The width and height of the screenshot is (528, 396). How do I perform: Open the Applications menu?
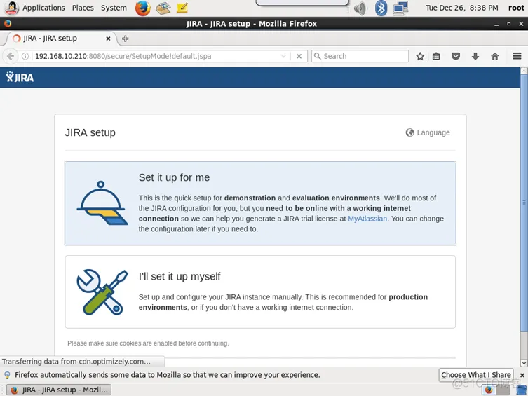pos(43,8)
